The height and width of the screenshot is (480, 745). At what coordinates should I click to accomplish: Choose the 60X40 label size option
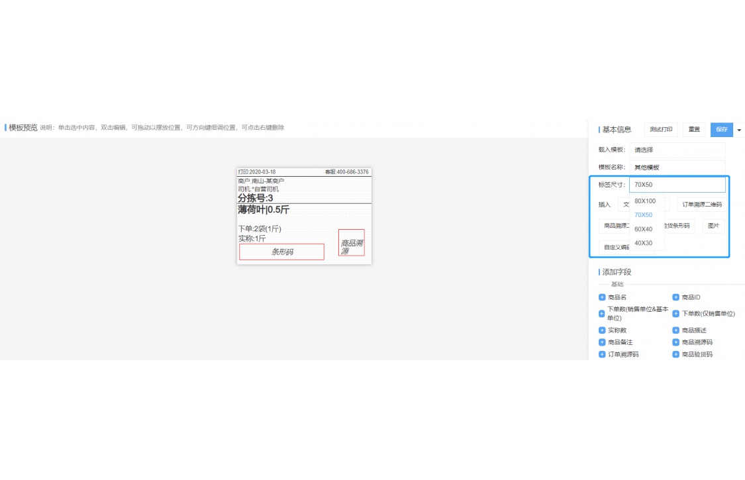[x=644, y=229]
